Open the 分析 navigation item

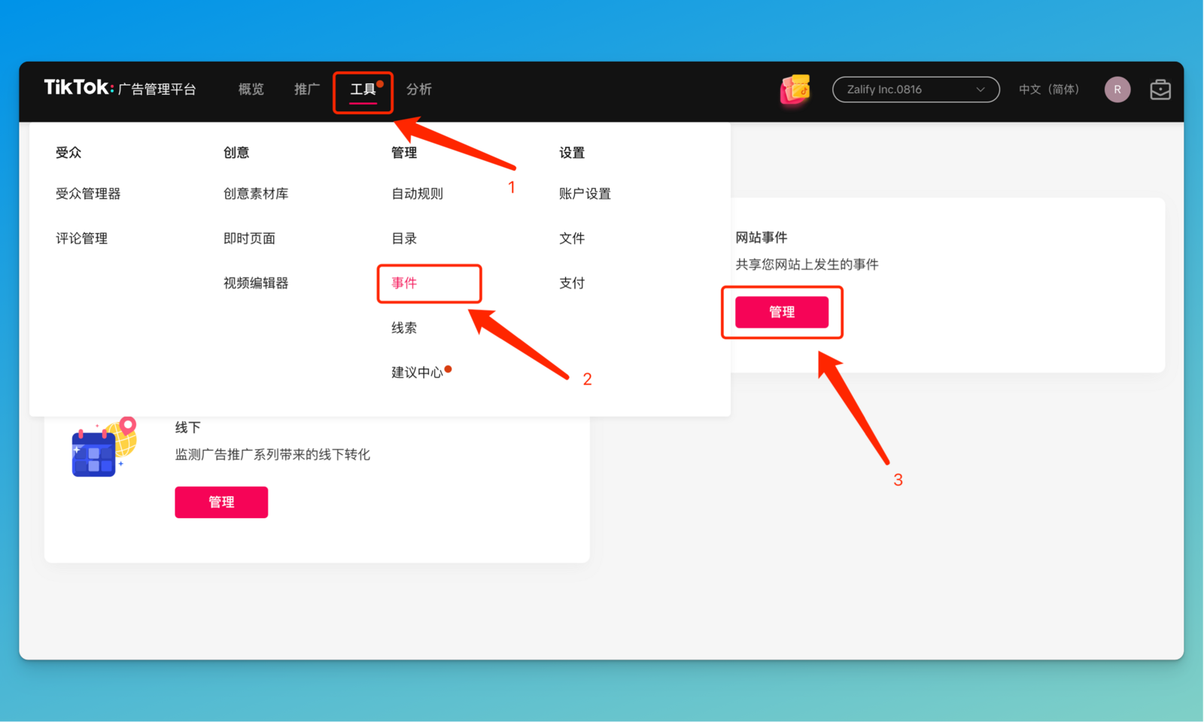[x=418, y=89]
